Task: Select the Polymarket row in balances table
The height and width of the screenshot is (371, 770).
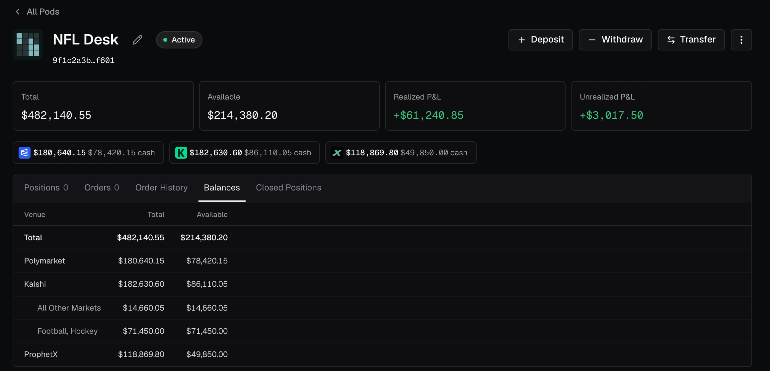Action: [x=382, y=261]
